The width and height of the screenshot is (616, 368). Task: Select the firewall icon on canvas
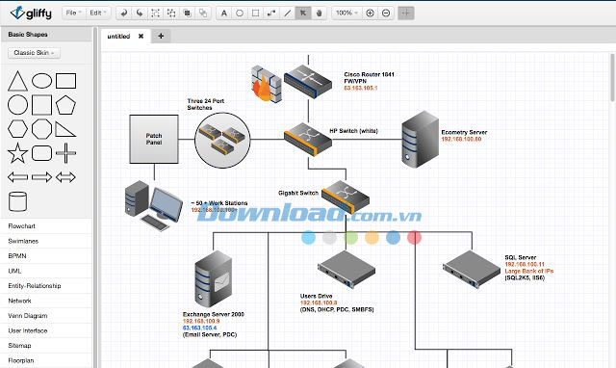click(x=266, y=85)
